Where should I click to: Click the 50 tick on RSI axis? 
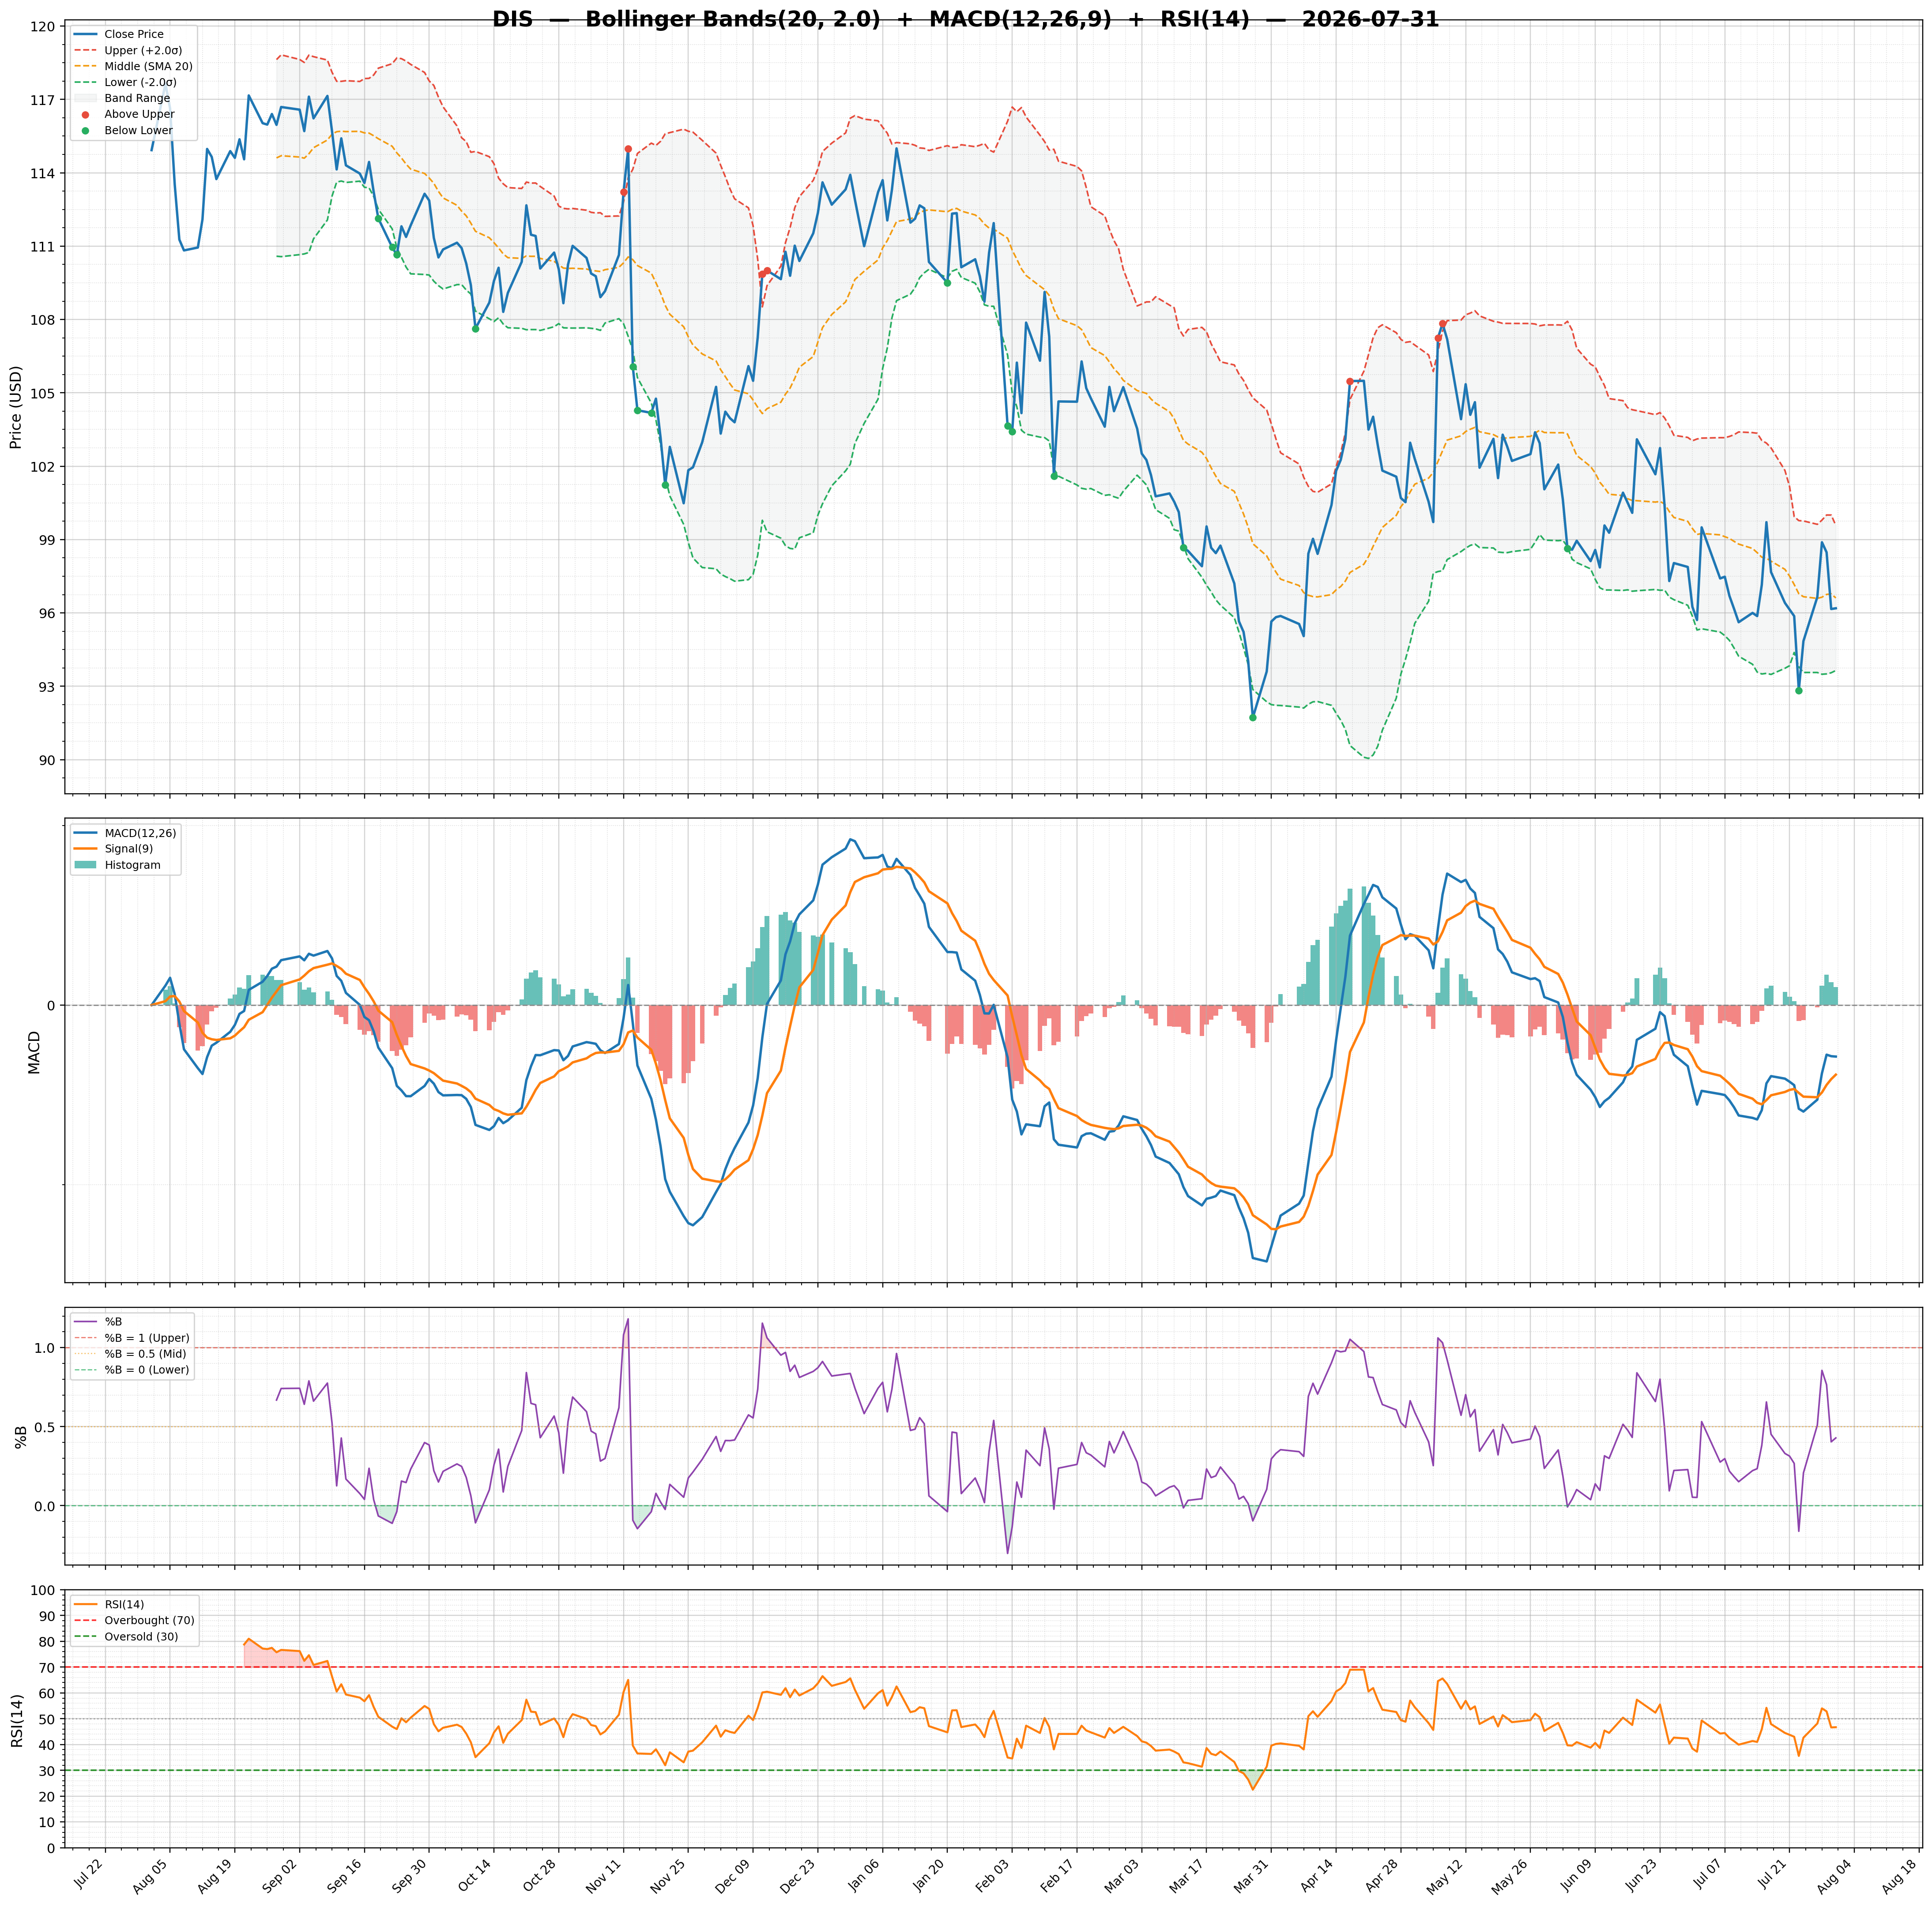coord(46,1719)
